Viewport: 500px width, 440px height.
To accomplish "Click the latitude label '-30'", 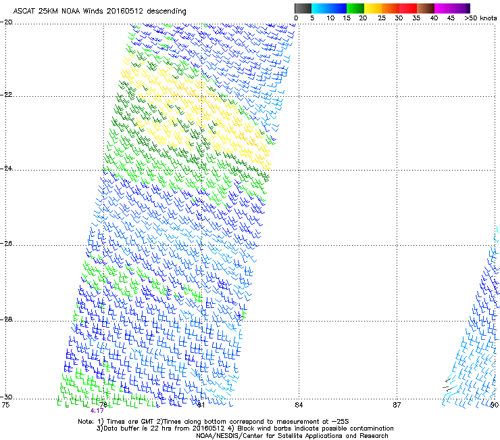I will pyautogui.click(x=6, y=397).
